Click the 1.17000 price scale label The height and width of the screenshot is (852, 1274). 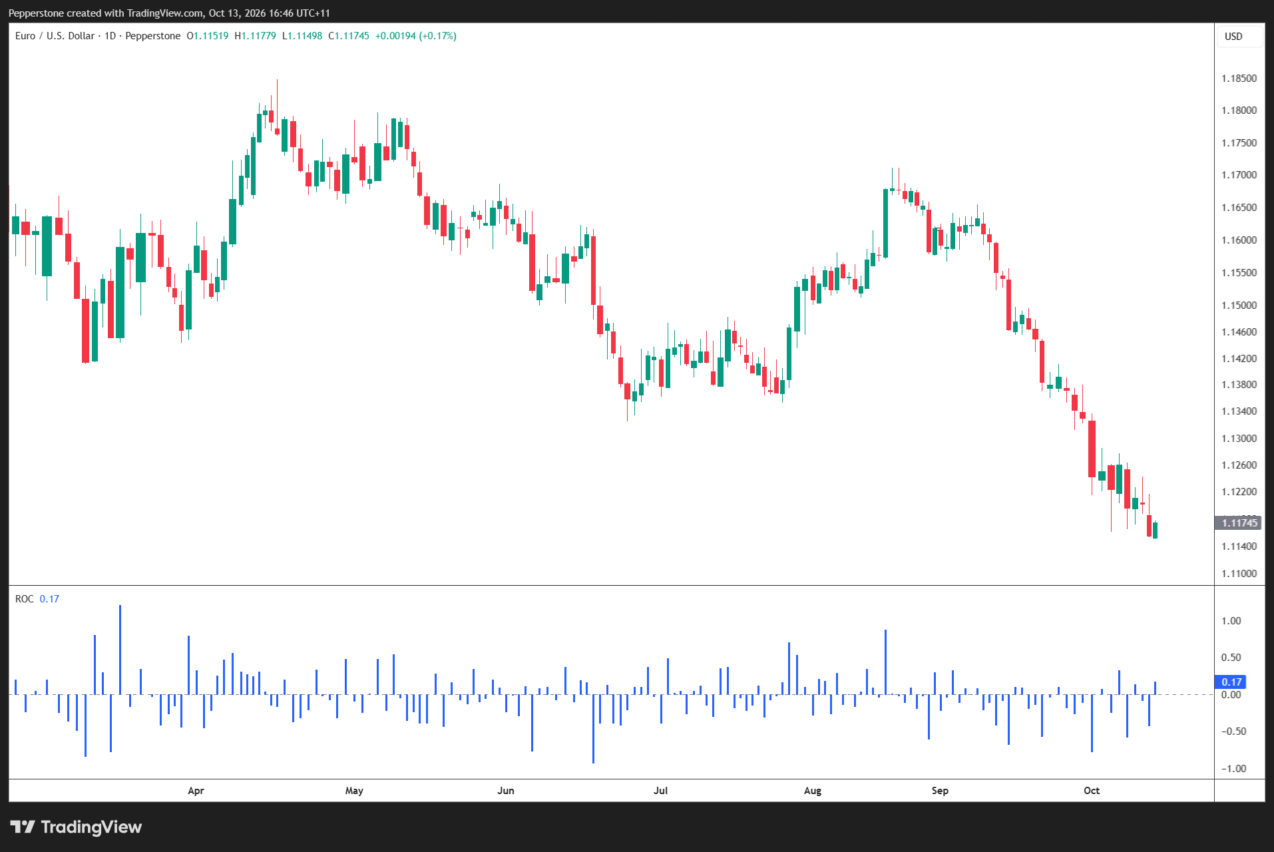click(1239, 175)
